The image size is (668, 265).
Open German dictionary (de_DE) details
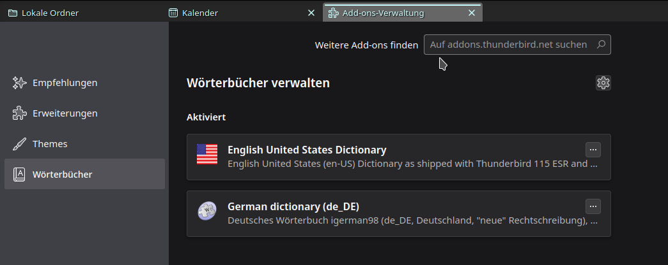point(293,207)
